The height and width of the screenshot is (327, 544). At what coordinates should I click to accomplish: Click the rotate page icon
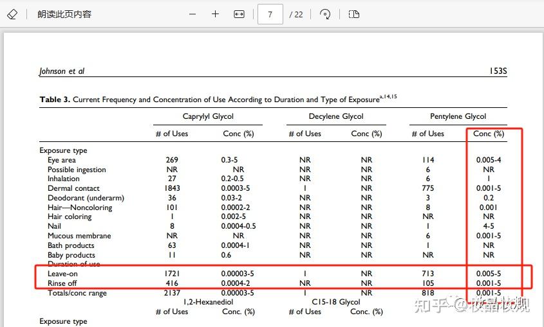[325, 14]
